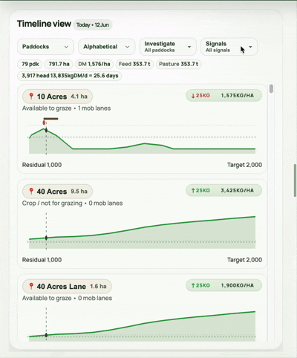Click the red mob marker above 10 Acres chart
297x358 pixels.
pyautogui.click(x=44, y=123)
